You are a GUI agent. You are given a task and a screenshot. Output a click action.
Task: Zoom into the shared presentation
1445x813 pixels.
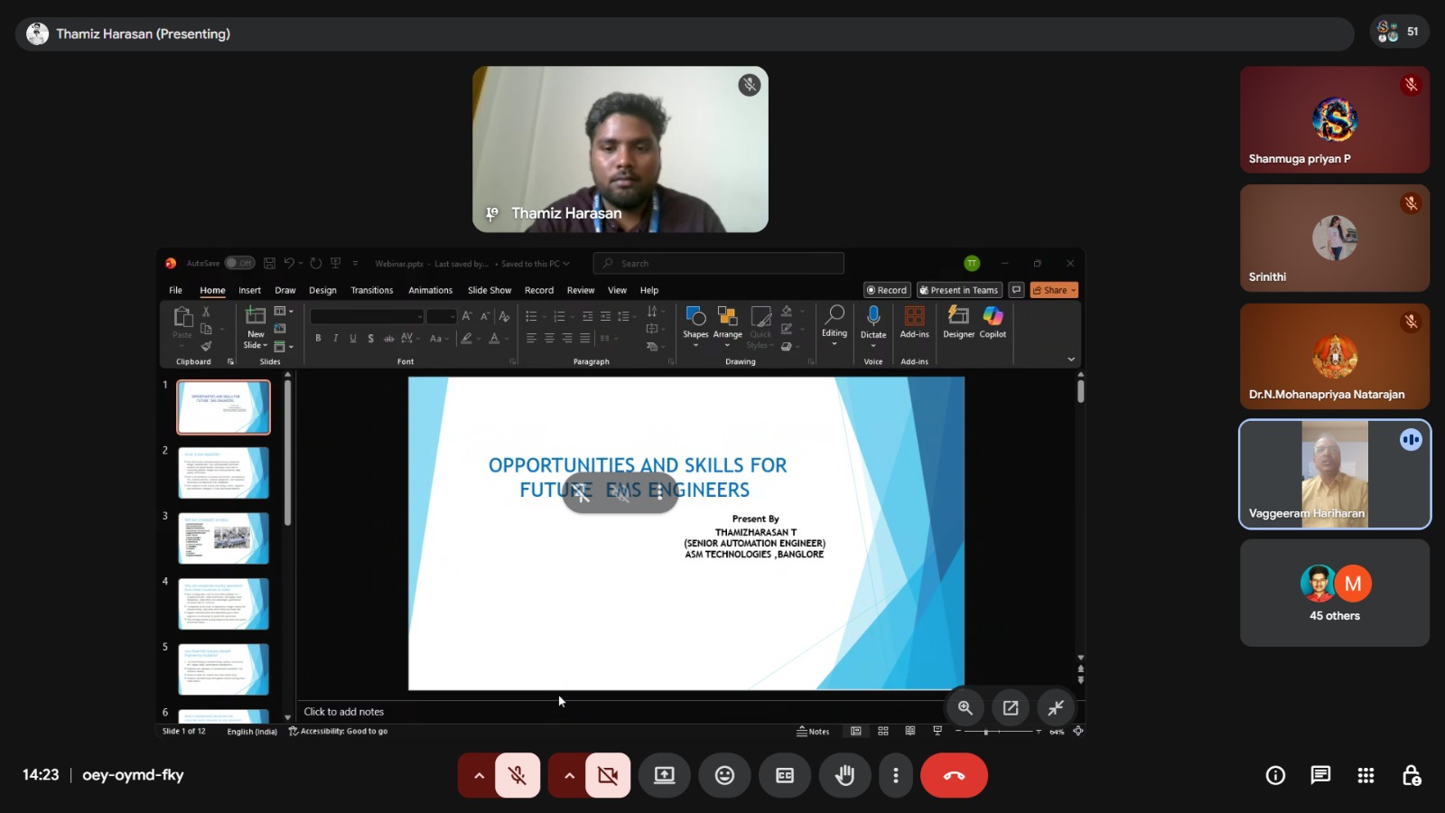(x=965, y=708)
